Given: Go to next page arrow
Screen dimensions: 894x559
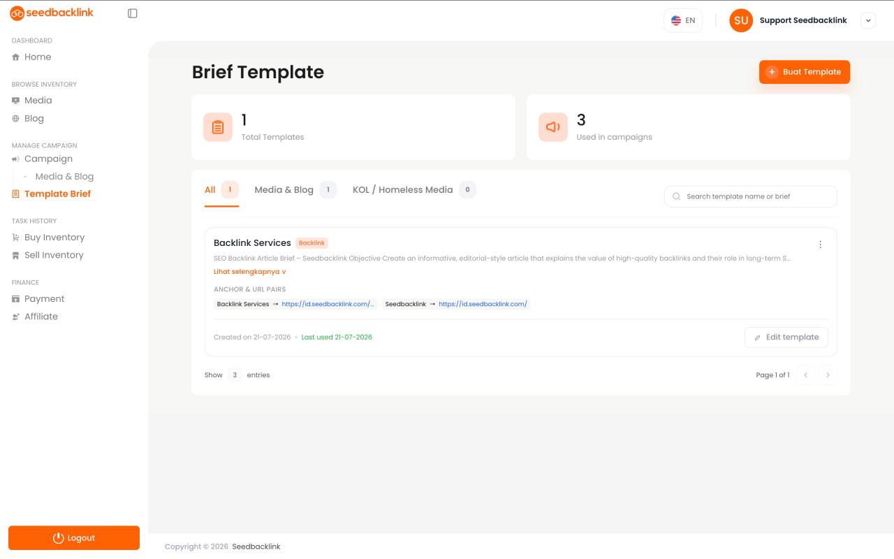Looking at the screenshot, I should (x=828, y=375).
